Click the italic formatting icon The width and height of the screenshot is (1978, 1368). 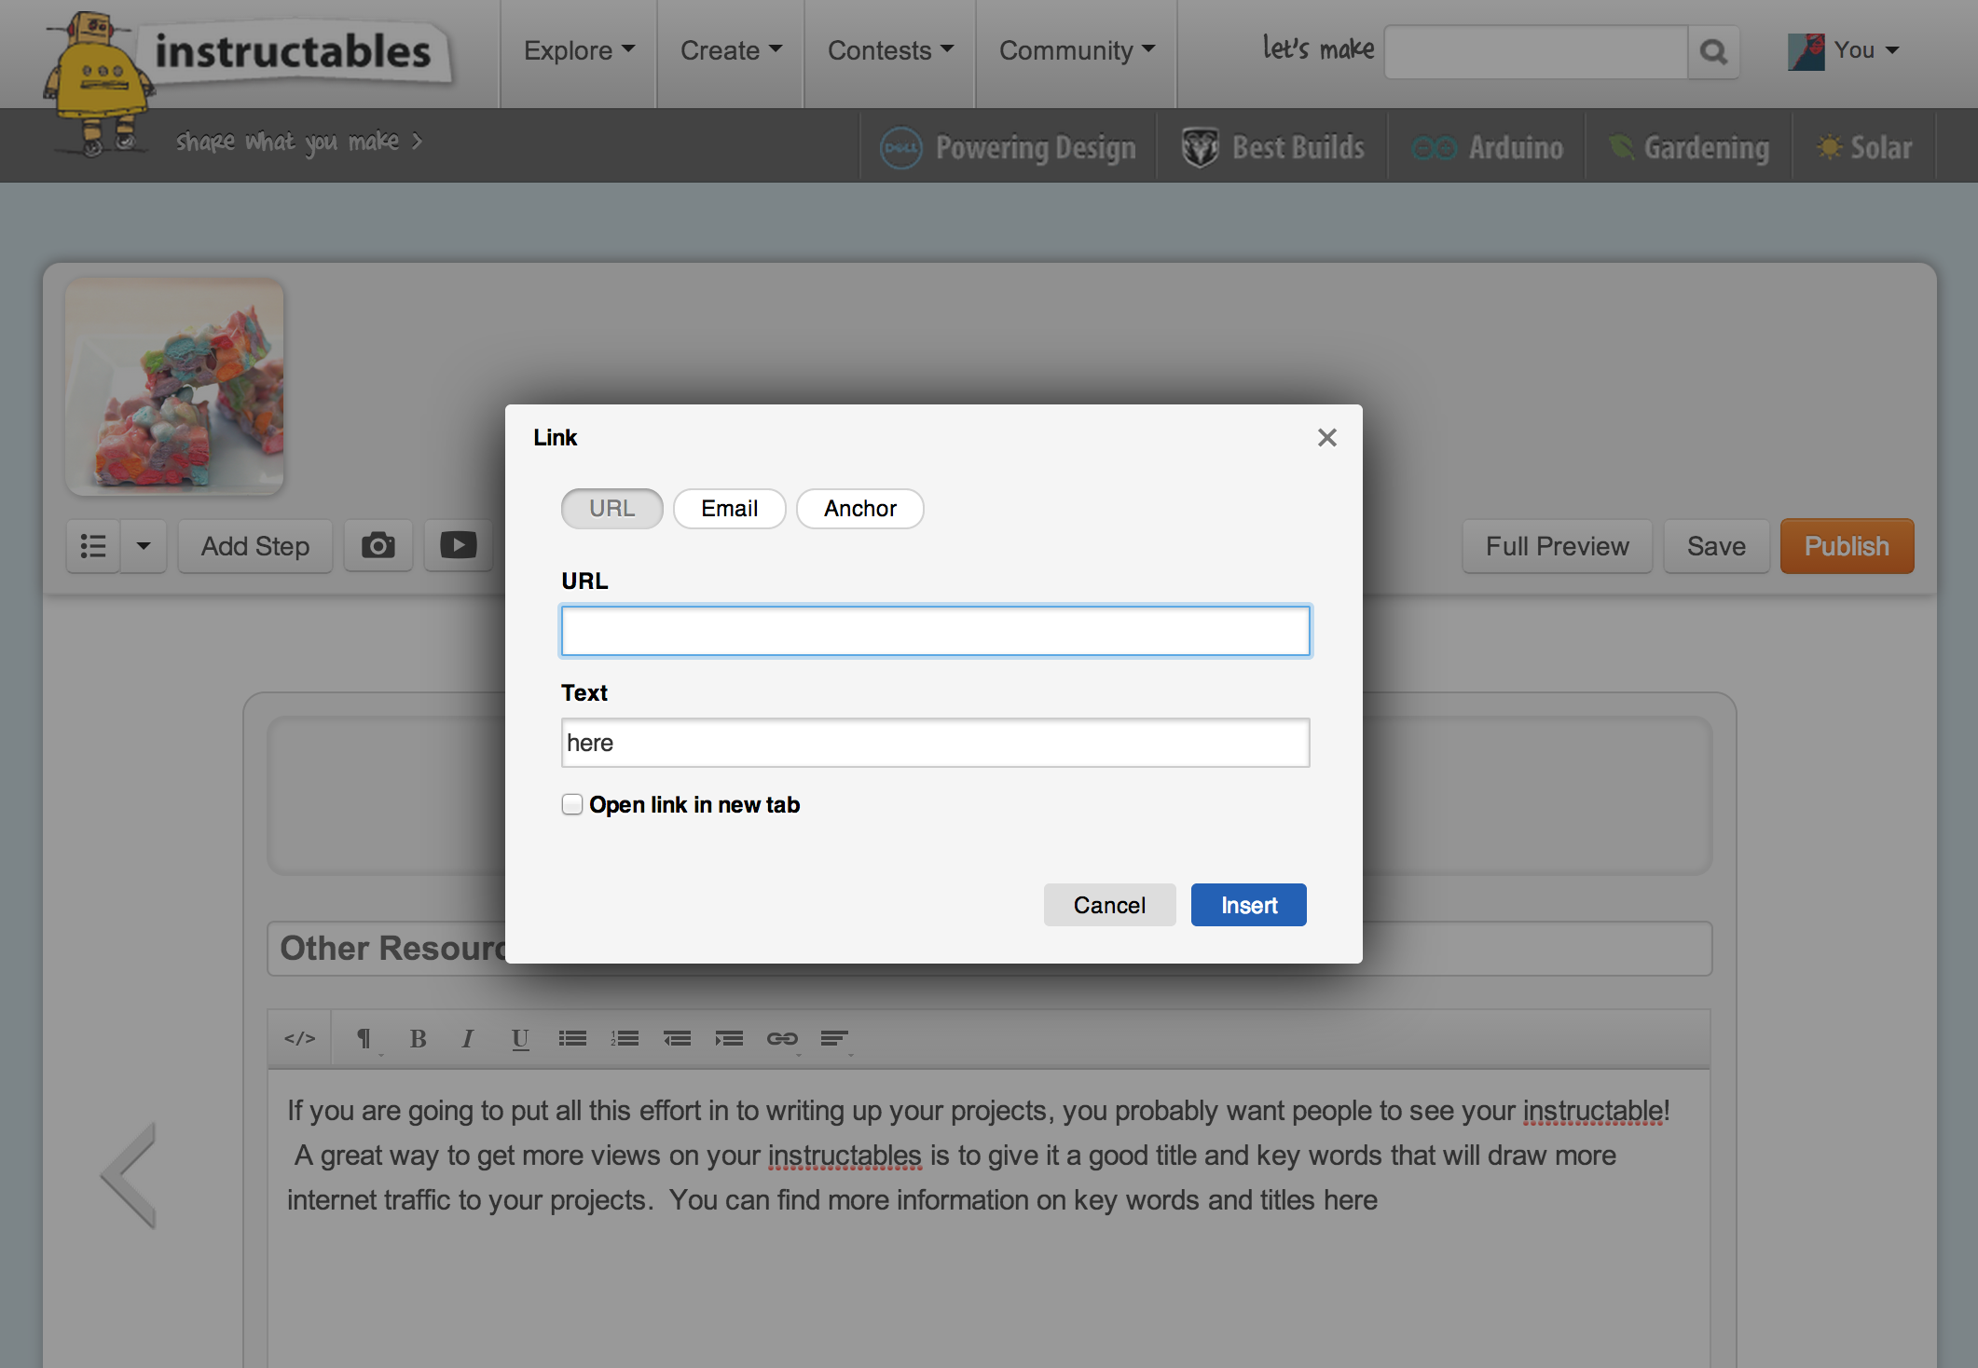tap(466, 1037)
